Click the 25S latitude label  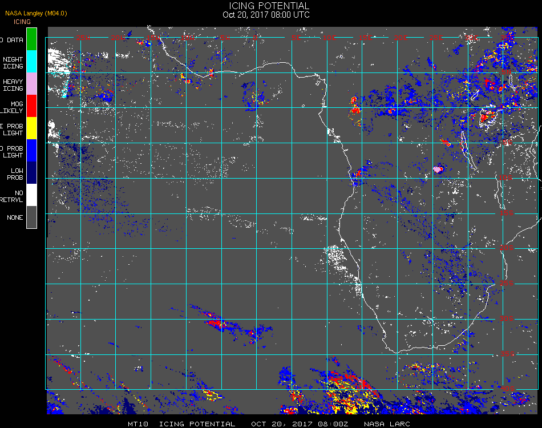tap(507, 283)
